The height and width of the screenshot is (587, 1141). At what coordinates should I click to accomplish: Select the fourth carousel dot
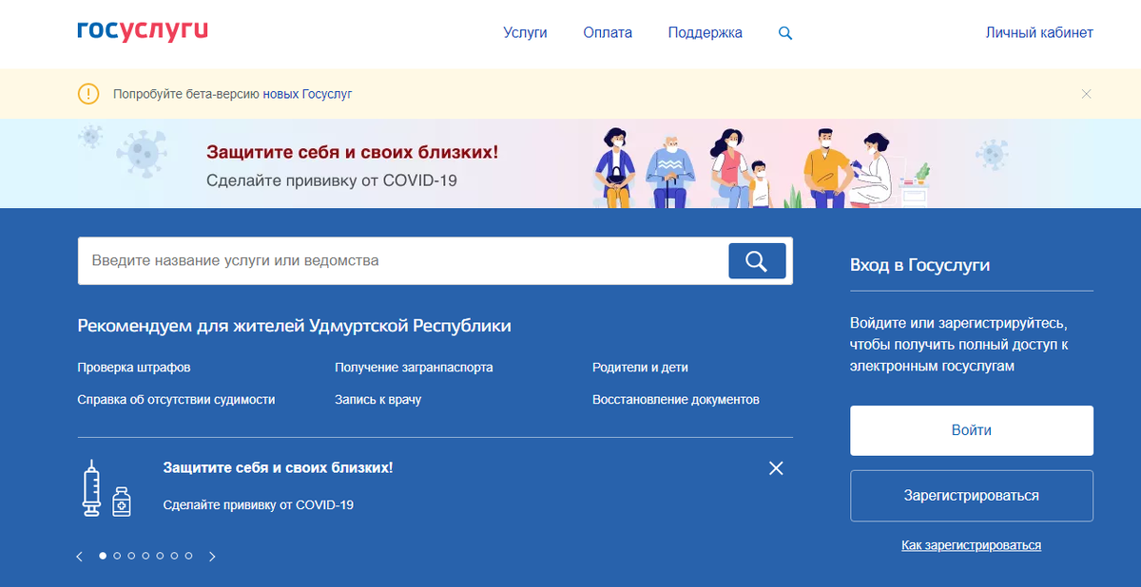(145, 556)
